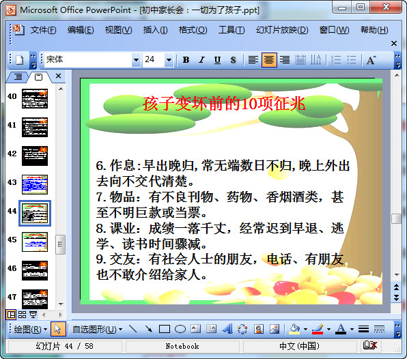The height and width of the screenshot is (359, 407).
Task: Select the Arrow drawing tool
Action: coord(148,329)
